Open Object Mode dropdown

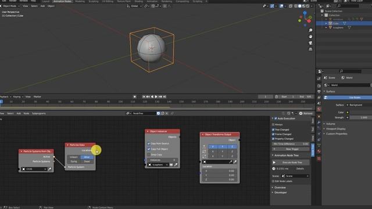(x=10, y=6)
